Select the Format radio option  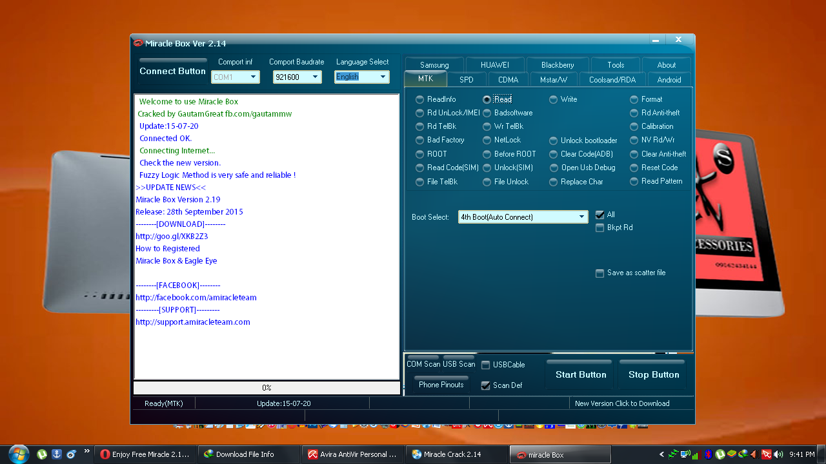[x=634, y=99]
